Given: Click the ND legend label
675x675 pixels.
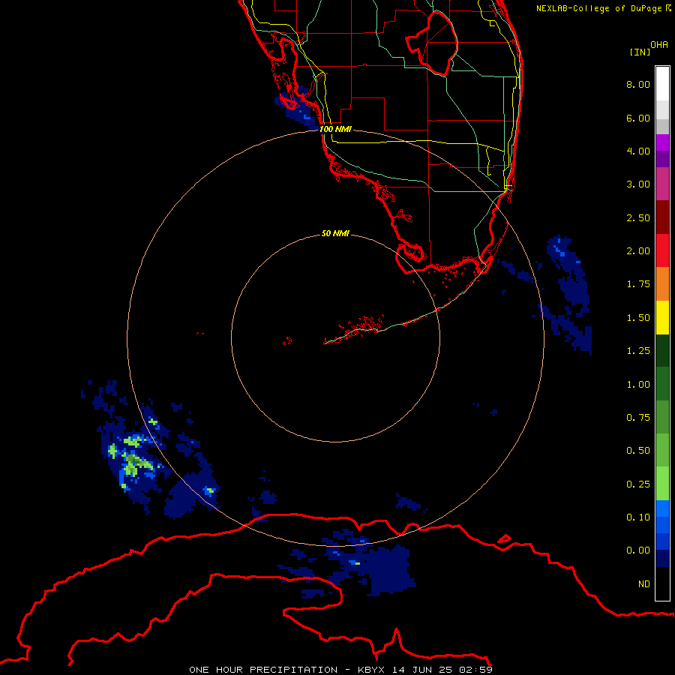Looking at the screenshot, I should pyautogui.click(x=644, y=584).
